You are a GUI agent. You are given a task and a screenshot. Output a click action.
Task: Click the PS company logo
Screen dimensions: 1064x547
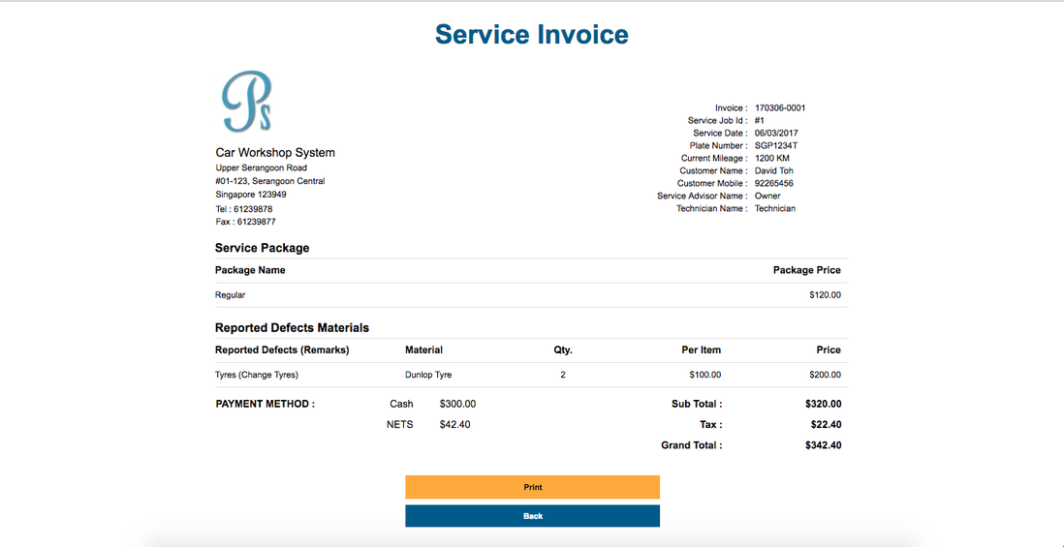(246, 102)
